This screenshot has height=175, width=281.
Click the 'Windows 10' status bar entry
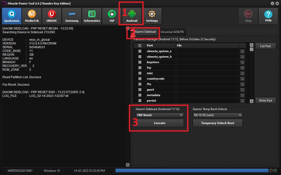tap(52, 171)
